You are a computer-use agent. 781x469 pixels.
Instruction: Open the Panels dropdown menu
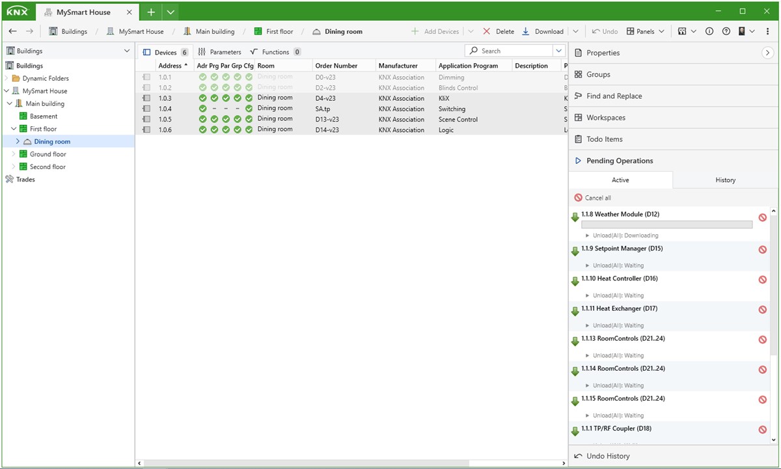point(646,31)
